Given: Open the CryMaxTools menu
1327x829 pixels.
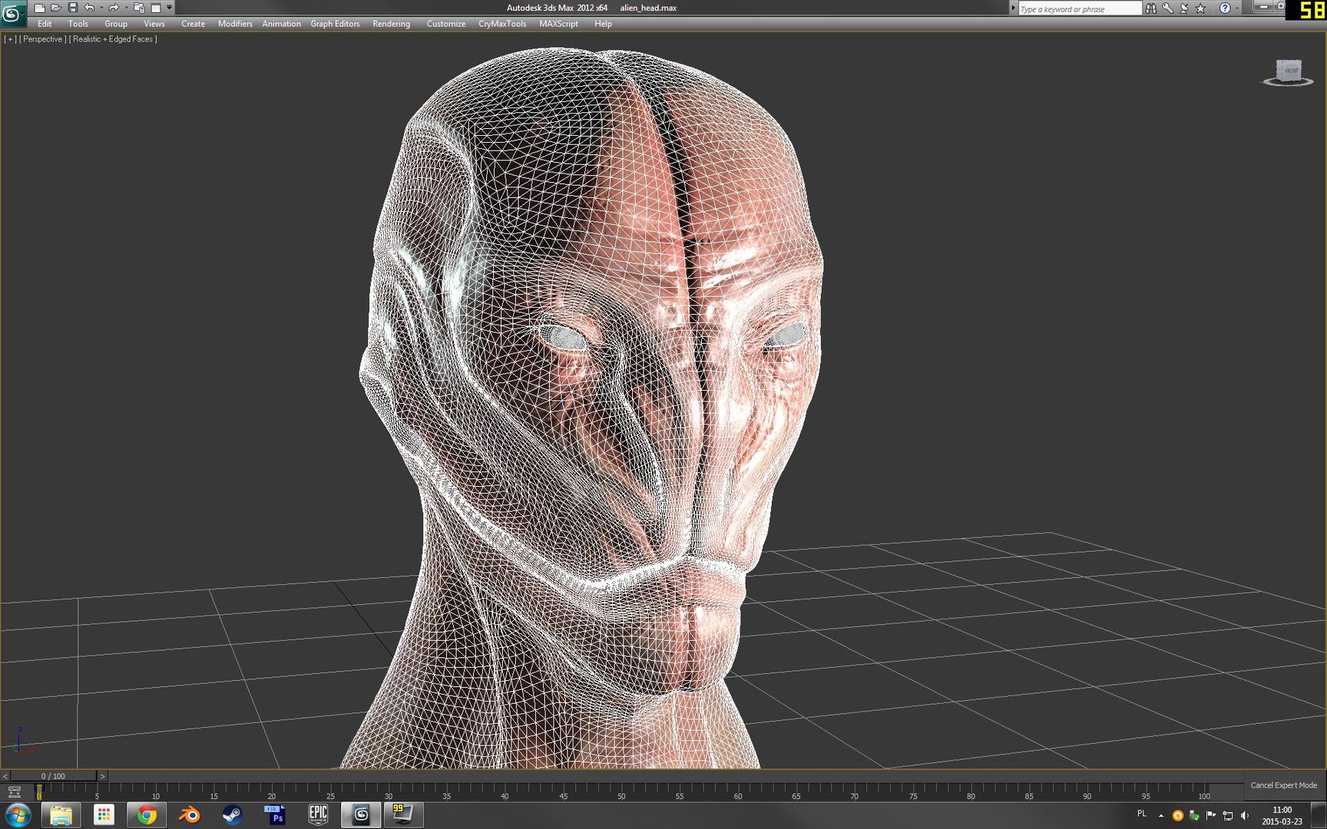Looking at the screenshot, I should tap(502, 24).
